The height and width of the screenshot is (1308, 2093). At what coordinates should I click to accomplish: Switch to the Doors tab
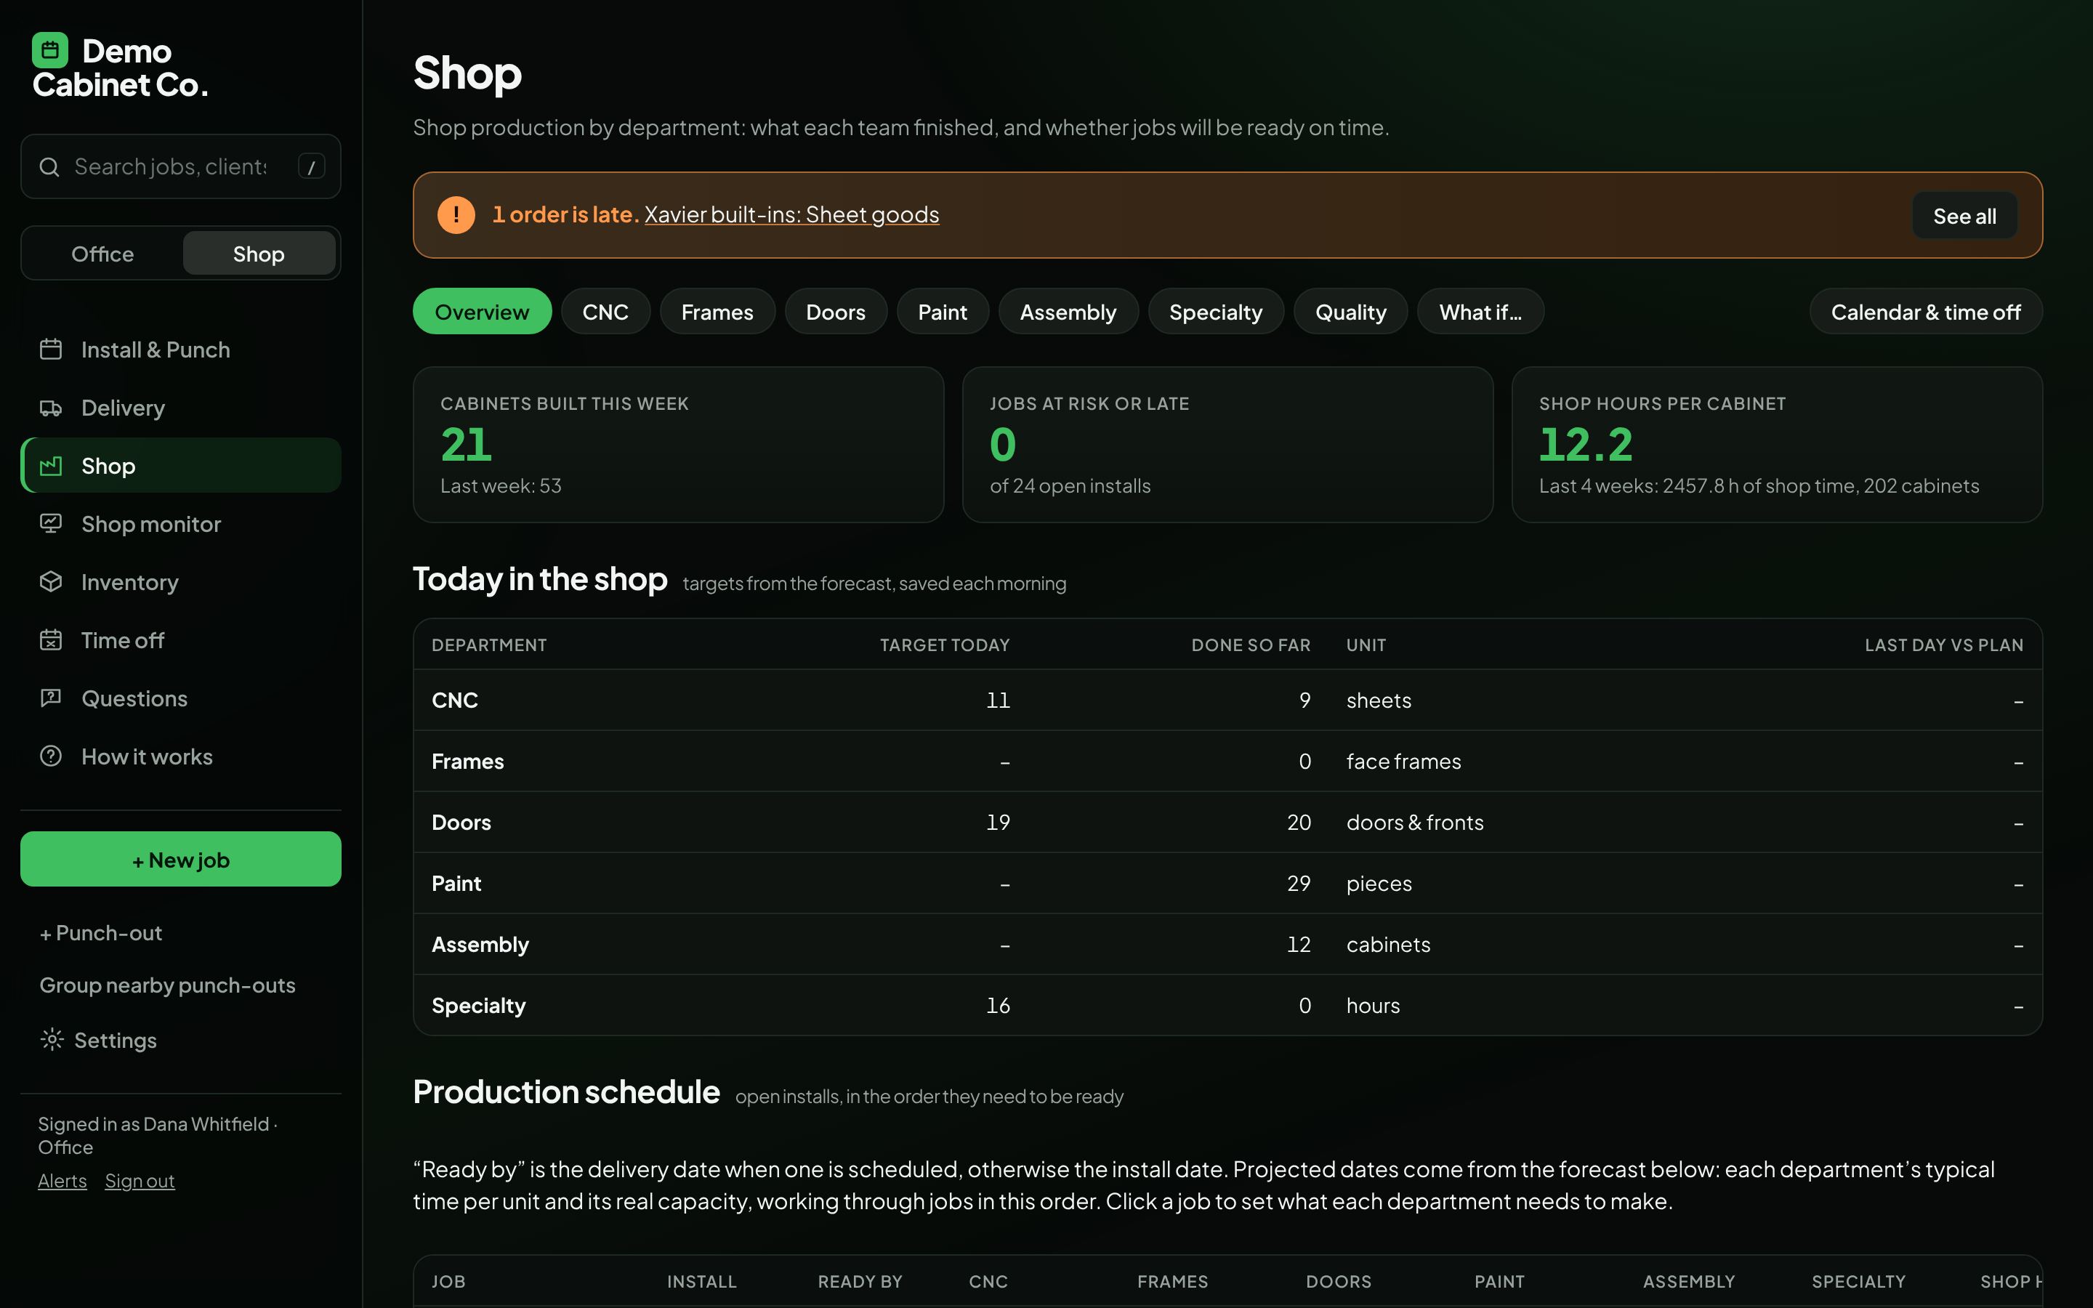836,312
